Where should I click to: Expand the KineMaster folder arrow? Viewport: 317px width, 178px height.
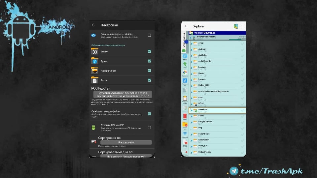(x=192, y=141)
